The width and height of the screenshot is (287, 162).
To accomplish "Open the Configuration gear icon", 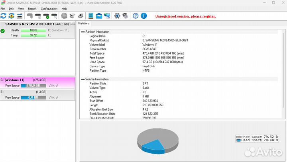I will point(117,16).
